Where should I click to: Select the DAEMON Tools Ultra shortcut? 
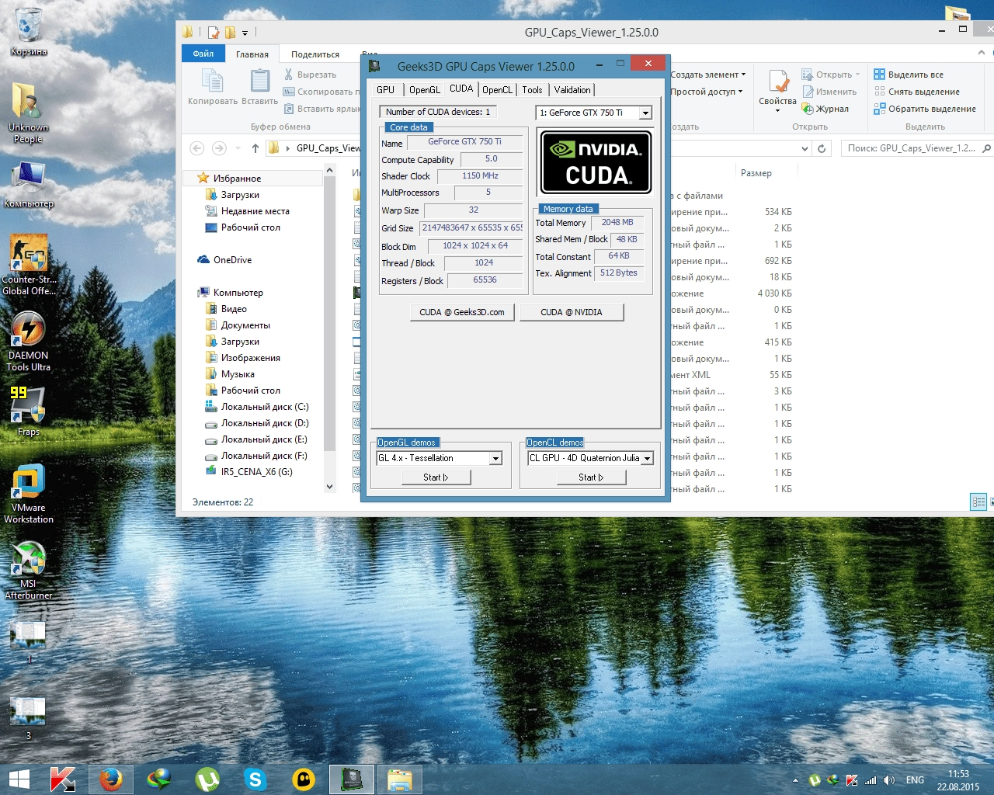(x=29, y=341)
